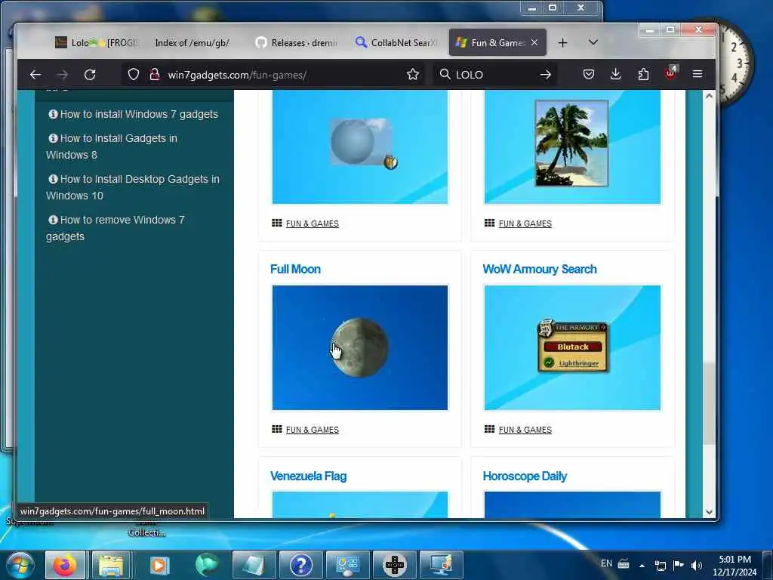Open the Full Moon gadget title
Image resolution: width=773 pixels, height=580 pixels.
(x=295, y=270)
